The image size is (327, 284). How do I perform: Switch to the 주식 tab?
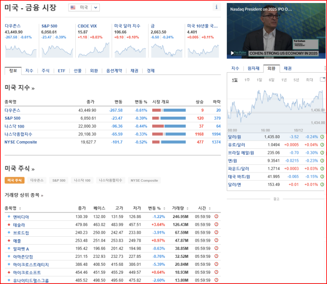pos(45,71)
